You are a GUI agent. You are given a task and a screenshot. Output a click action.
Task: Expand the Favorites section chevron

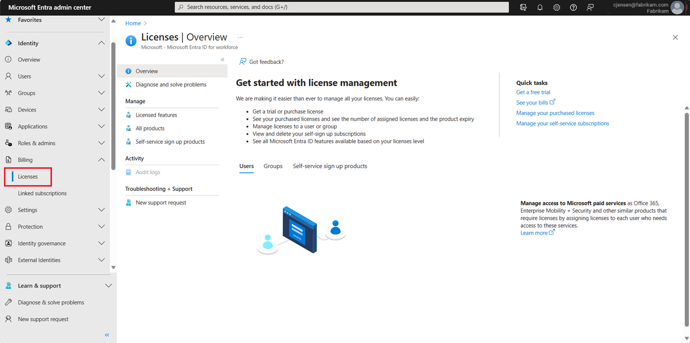(101, 20)
